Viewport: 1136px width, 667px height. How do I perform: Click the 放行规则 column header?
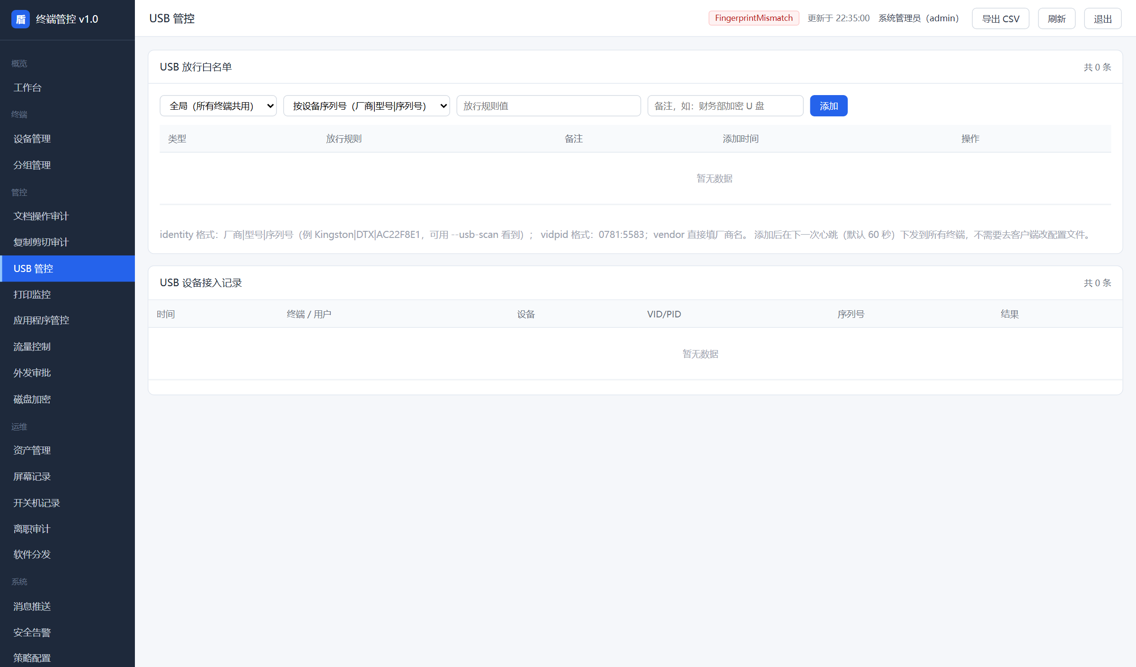pos(344,139)
